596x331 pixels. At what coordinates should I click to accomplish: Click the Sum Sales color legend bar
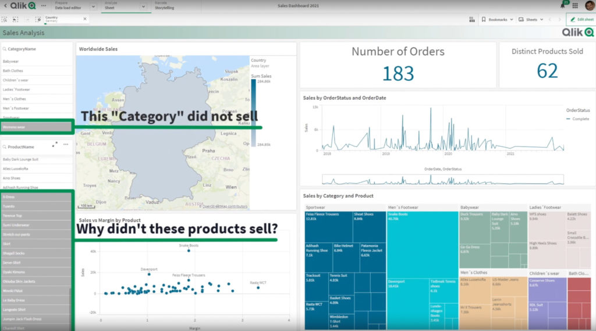(254, 112)
